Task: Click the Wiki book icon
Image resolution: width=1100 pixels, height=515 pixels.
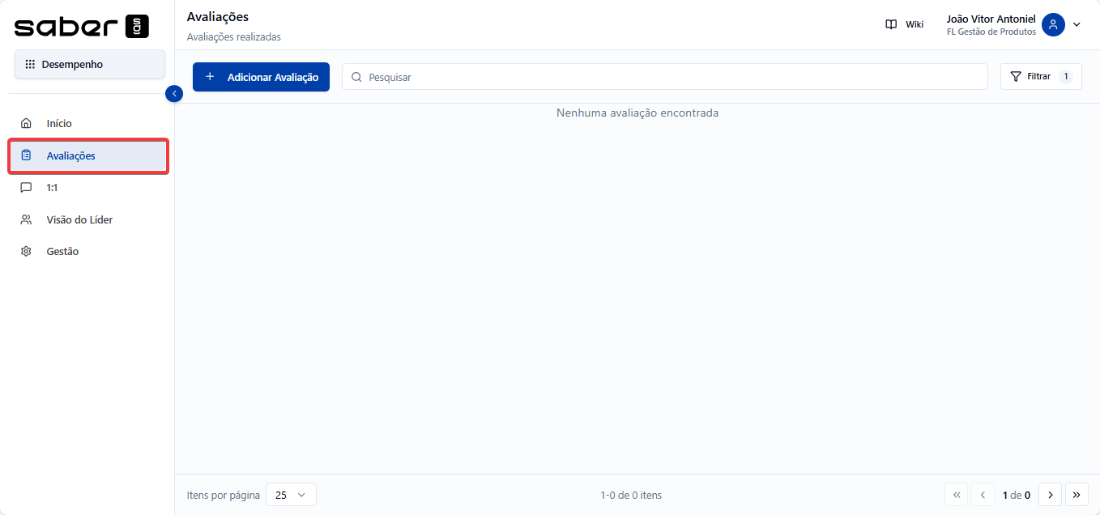Action: coord(891,24)
